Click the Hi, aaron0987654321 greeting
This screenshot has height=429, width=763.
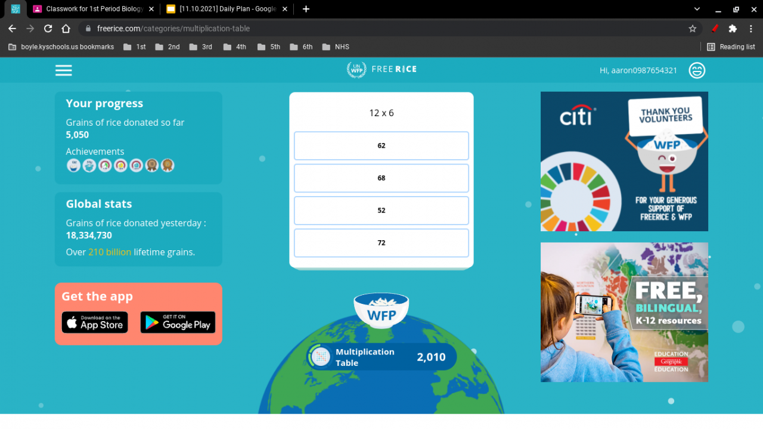[638, 70]
